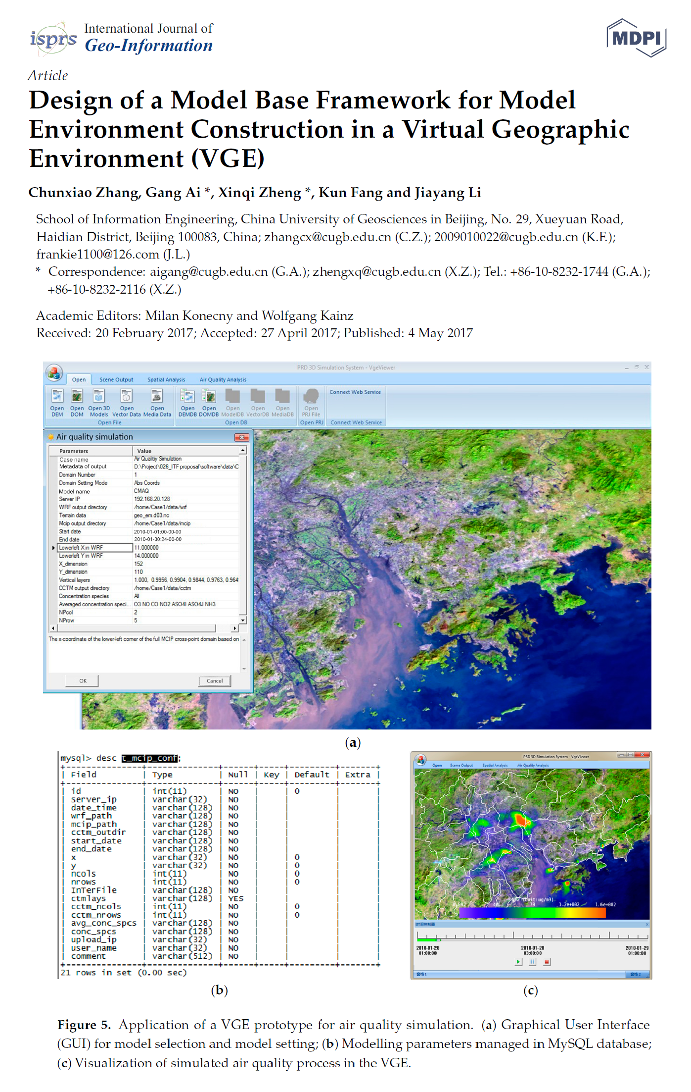Click OK in Air quality simulation dialog

(83, 681)
